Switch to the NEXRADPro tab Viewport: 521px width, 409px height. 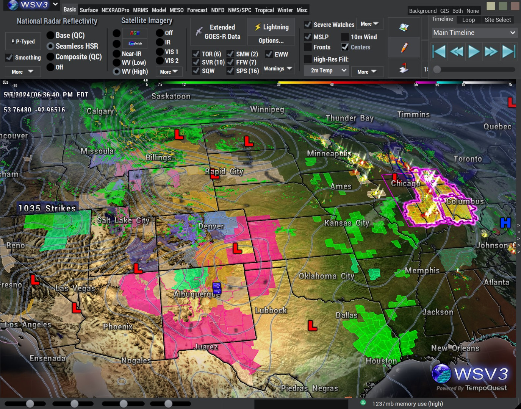[x=115, y=10]
